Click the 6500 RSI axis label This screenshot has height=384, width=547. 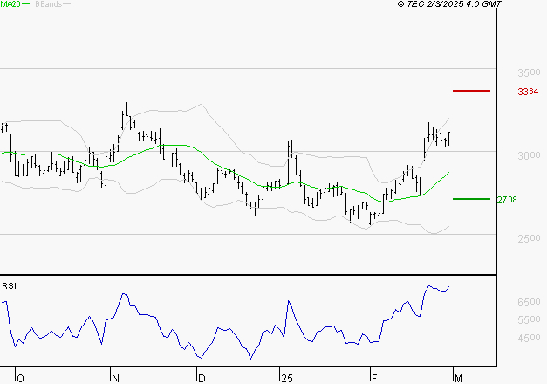(x=529, y=302)
